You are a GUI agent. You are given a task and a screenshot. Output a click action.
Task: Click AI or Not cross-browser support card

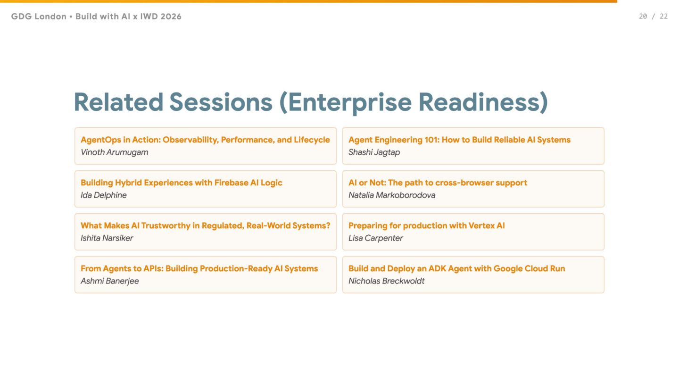click(x=473, y=189)
